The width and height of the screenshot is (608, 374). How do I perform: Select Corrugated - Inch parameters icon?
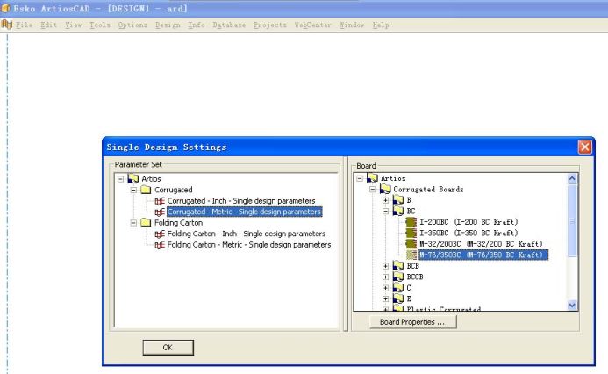click(159, 201)
